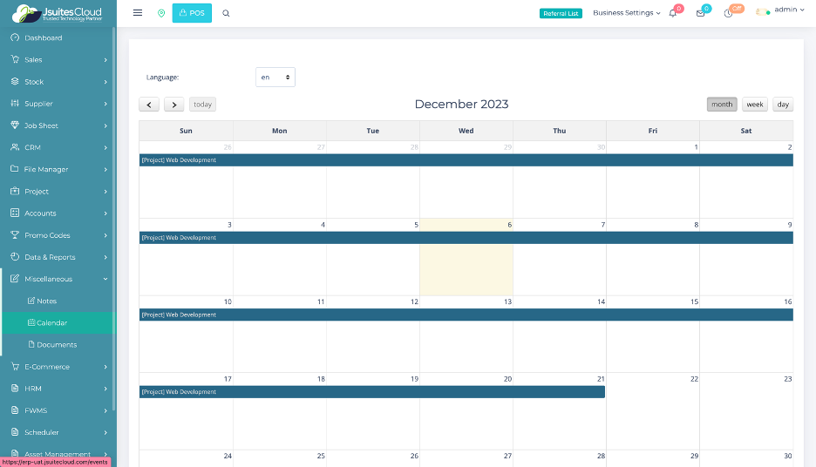Open Notes in the sidebar

coord(46,301)
